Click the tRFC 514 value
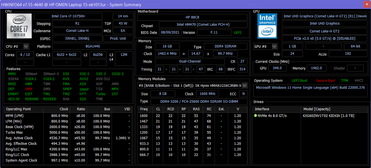Image resolution: width=371 pixels, height=168 pixels. 242,69
